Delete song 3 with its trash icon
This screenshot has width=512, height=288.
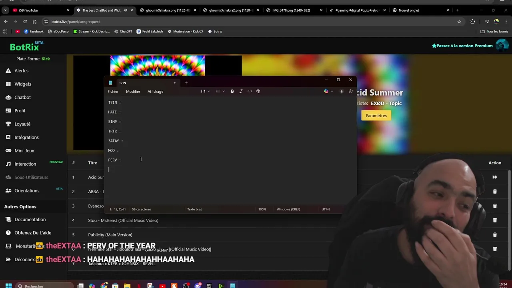click(x=495, y=206)
